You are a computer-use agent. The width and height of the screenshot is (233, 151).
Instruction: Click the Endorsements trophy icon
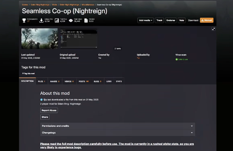click(24, 20)
